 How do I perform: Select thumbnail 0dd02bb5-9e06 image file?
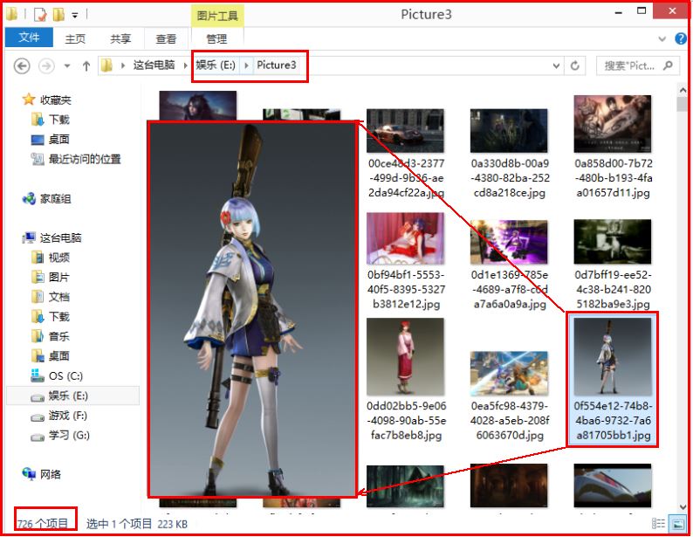[x=405, y=356]
